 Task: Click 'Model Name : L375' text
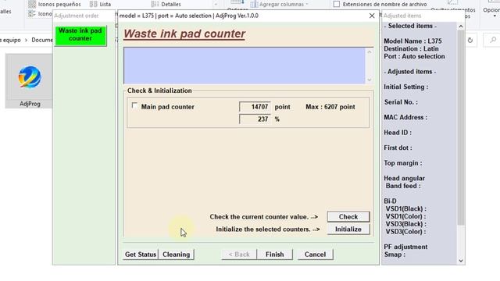[412, 41]
